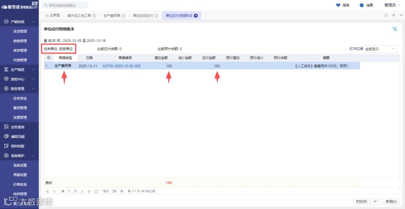
Task: Switch to the 生产费用单 tab
Action: [112, 15]
